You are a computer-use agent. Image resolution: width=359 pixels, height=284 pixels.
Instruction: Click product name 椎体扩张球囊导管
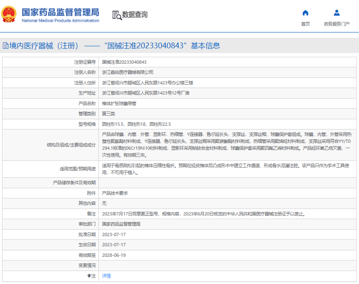(x=119, y=103)
